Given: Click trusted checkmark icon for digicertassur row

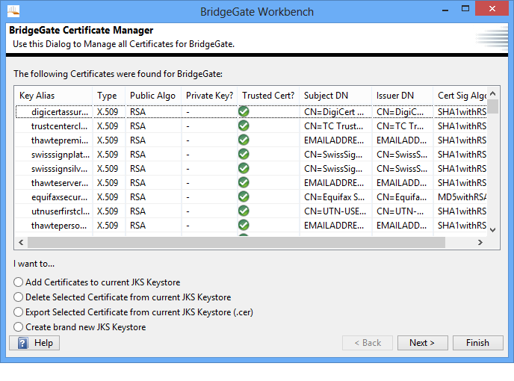Looking at the screenshot, I should point(244,111).
